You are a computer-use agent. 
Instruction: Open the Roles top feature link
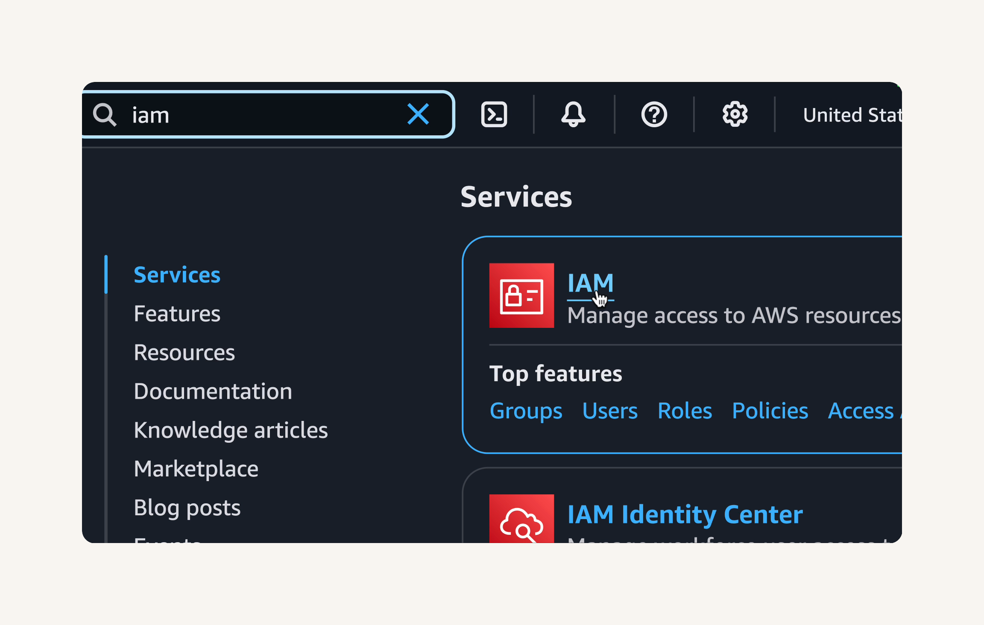point(685,411)
